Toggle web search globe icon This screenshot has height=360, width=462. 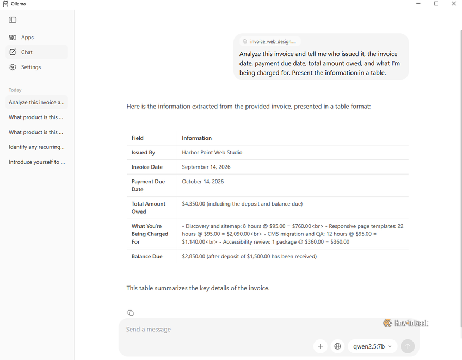[x=338, y=346]
